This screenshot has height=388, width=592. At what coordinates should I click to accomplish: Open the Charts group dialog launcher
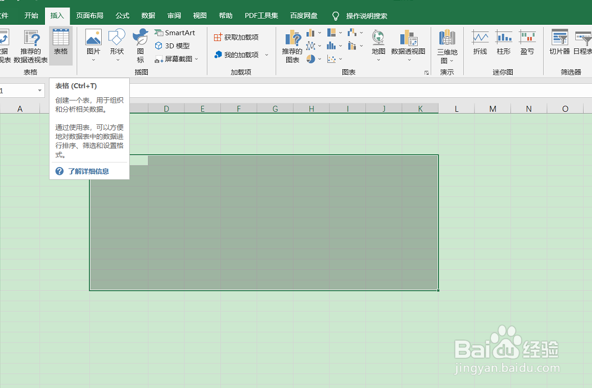point(426,73)
